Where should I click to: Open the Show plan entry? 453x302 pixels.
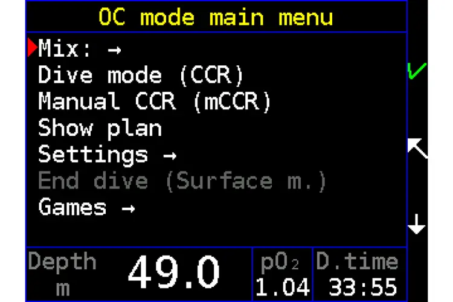100,128
